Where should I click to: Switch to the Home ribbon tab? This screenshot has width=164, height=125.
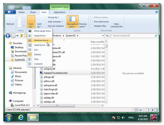click(x=22, y=12)
